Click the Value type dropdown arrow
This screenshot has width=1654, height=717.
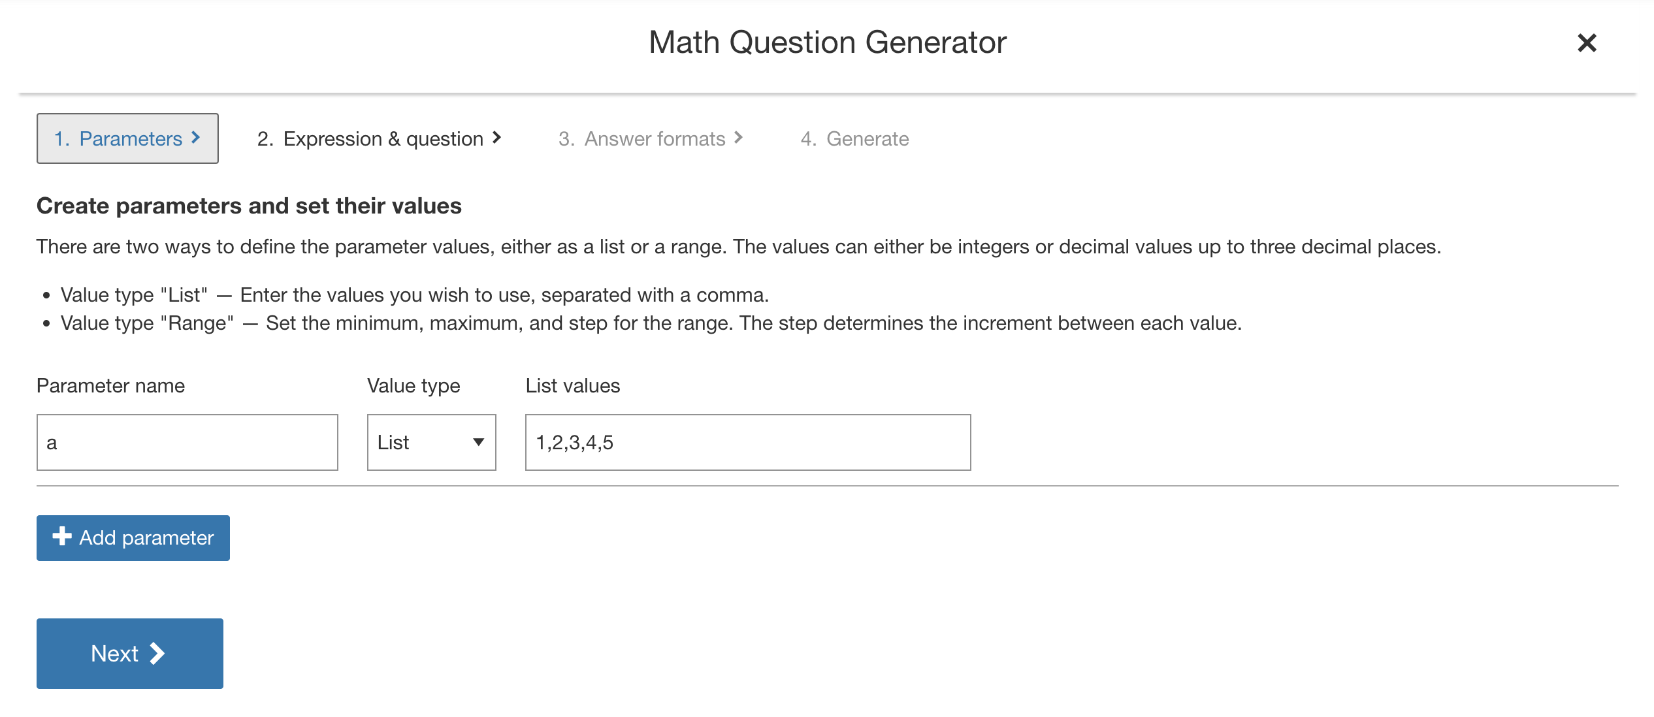pyautogui.click(x=479, y=442)
